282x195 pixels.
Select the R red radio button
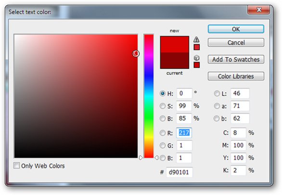(162, 133)
